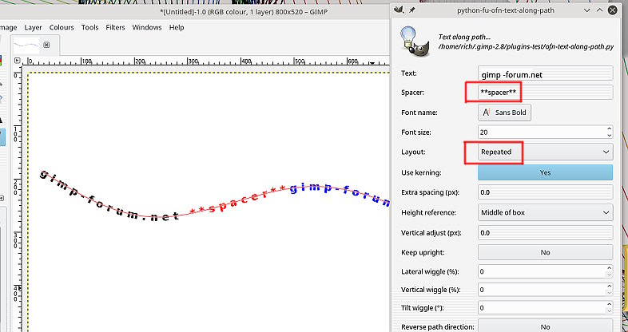Screen dimensions: 628x332
Task: Click the titlebar up-chevron of the dialog
Action: (599, 10)
